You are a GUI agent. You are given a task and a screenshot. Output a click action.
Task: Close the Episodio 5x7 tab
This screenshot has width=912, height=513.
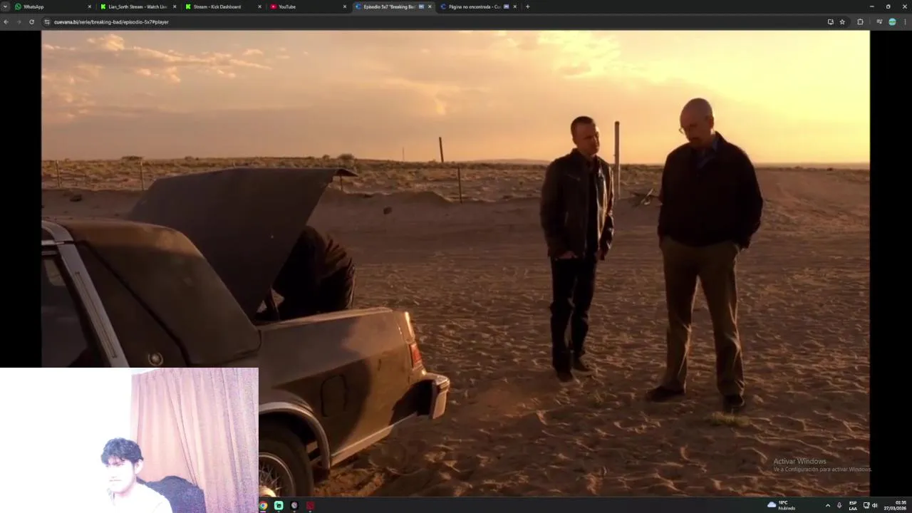tap(430, 6)
